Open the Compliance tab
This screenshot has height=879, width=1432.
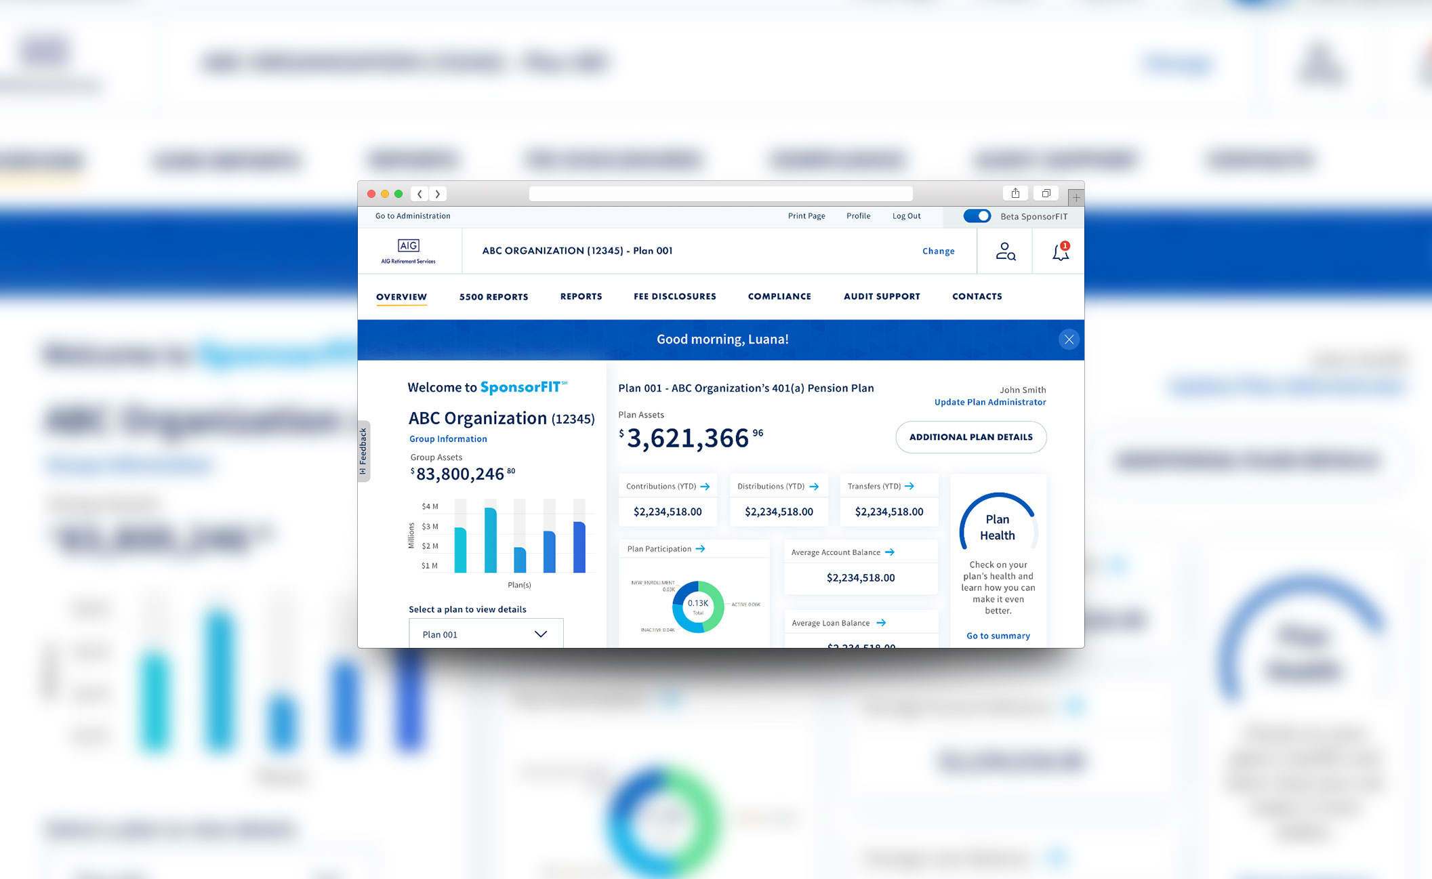779,297
